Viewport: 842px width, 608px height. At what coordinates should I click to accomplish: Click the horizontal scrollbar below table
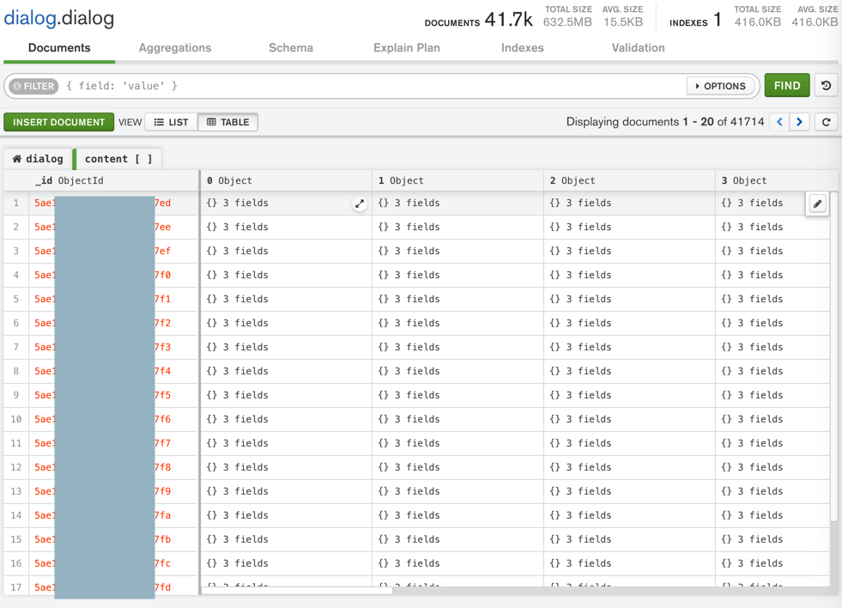pyautogui.click(x=296, y=591)
